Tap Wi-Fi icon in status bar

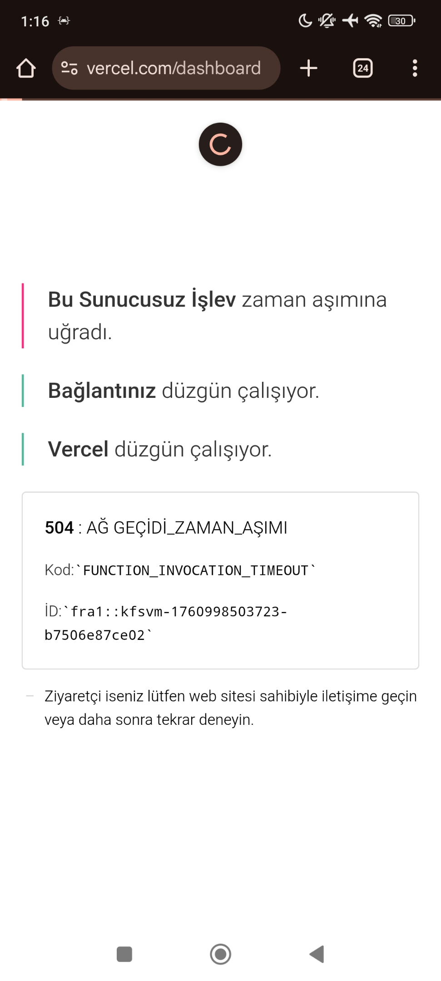(373, 20)
